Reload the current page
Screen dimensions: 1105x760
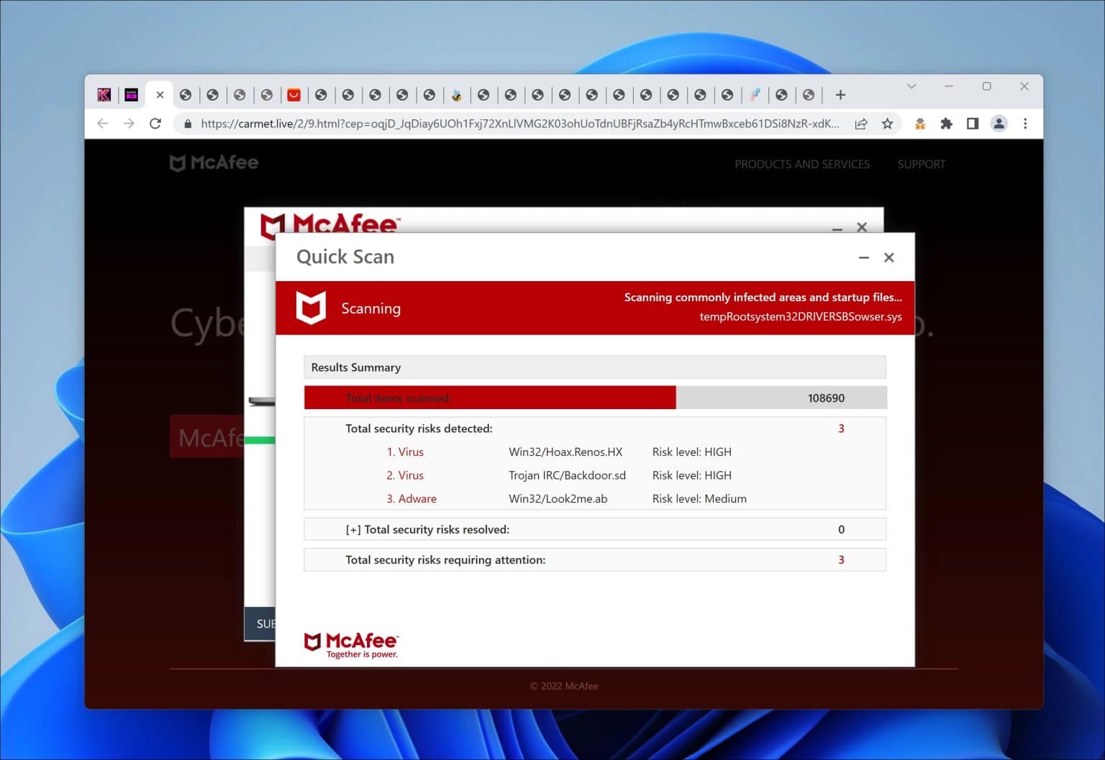[155, 124]
